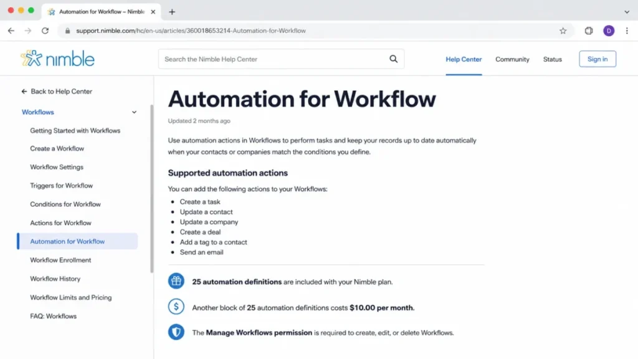
Task: Open the profile avatar D
Action: [609, 31]
